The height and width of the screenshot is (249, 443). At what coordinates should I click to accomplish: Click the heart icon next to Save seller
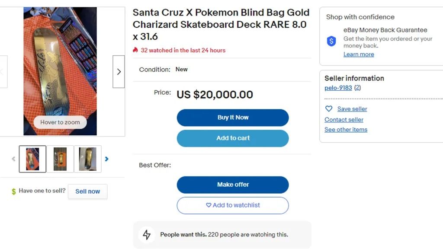[329, 109]
